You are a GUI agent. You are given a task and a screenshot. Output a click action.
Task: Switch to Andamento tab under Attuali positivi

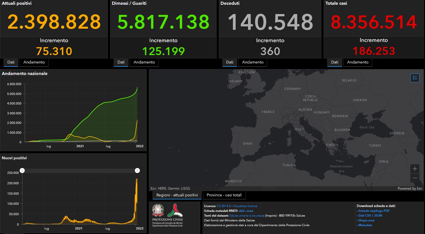click(34, 62)
